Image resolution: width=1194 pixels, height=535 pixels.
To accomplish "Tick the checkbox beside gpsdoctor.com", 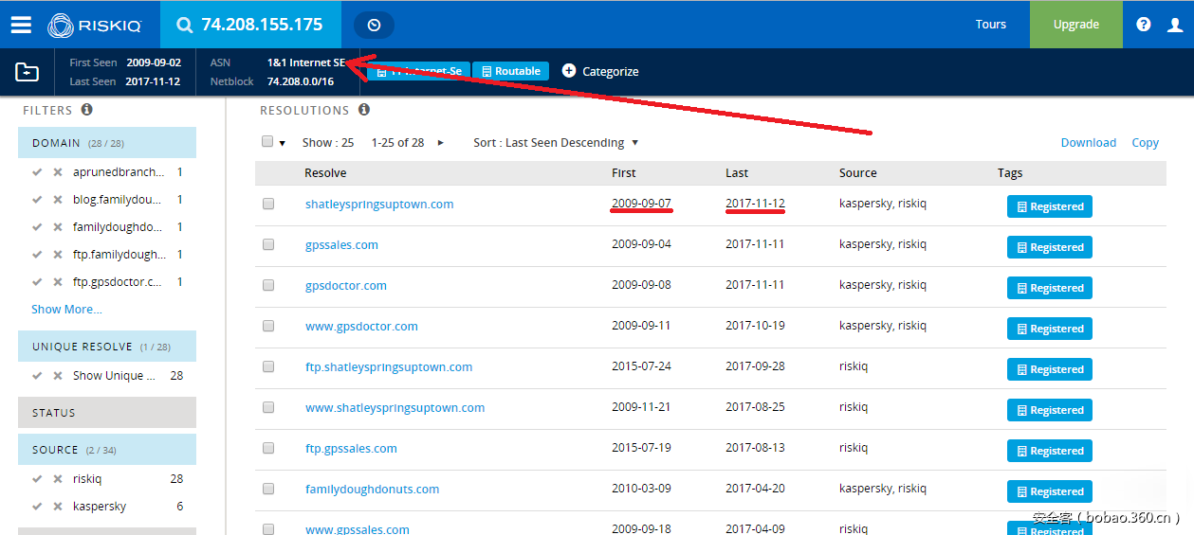I will (x=268, y=286).
